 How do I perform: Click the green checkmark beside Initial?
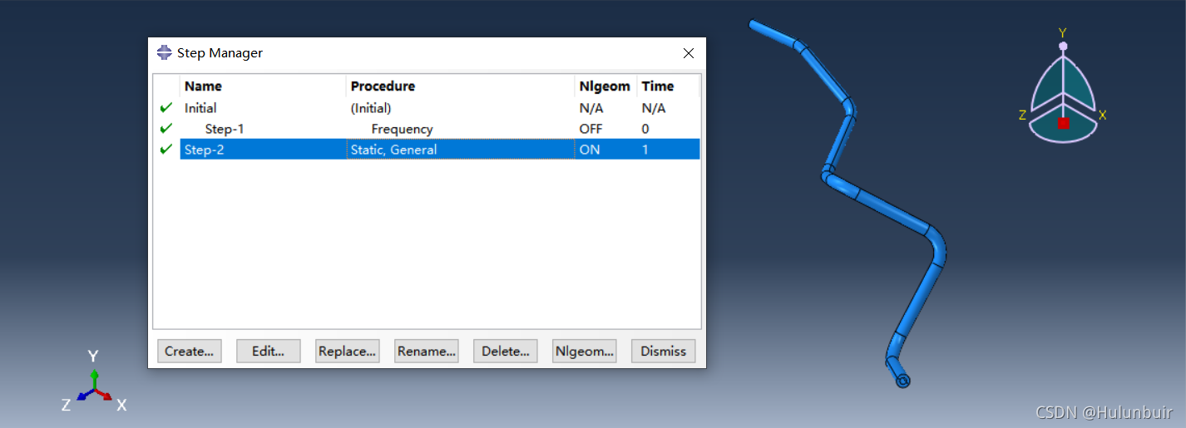[166, 107]
